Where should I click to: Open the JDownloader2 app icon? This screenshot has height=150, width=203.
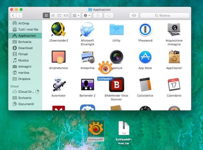click(x=58, y=29)
